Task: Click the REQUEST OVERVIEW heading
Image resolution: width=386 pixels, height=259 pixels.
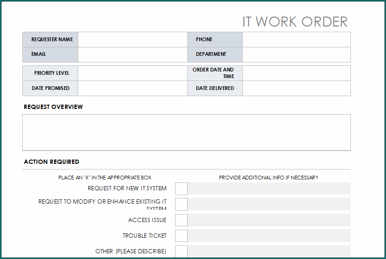Action: [53, 107]
